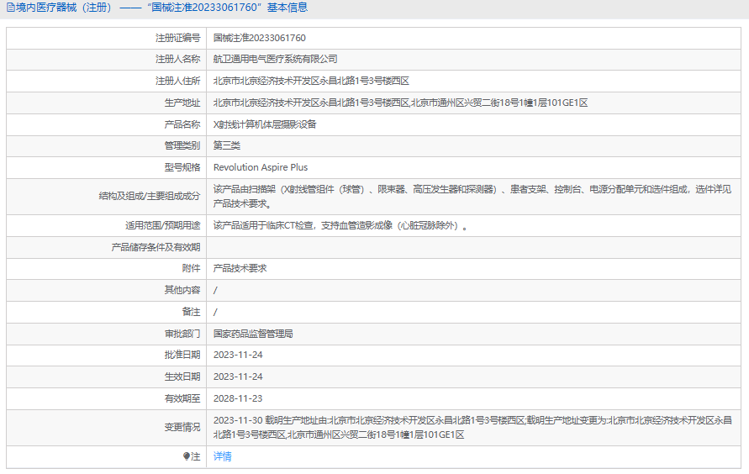Click the lightbulb icon beside 注

click(187, 456)
